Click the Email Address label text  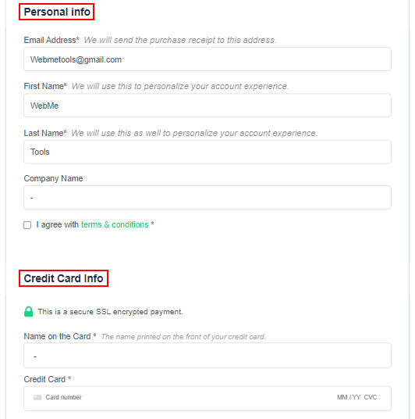[51, 40]
